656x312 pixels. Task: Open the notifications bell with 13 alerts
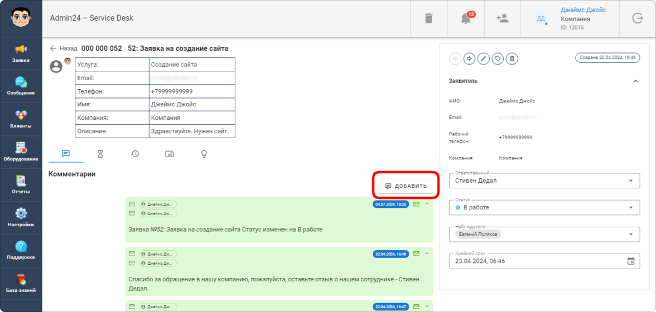pos(466,18)
